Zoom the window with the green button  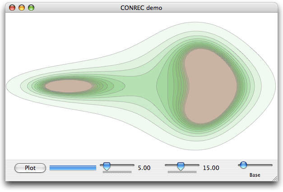click(x=31, y=8)
